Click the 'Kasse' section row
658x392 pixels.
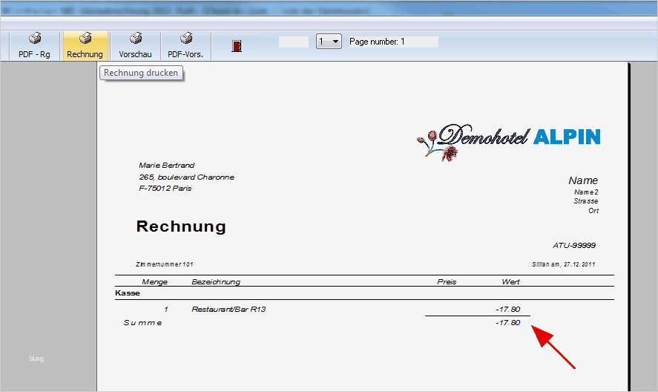pyautogui.click(x=364, y=293)
